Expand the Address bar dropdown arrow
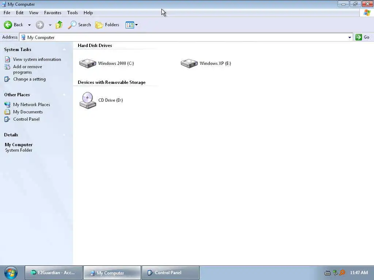The height and width of the screenshot is (280, 374). tap(350, 38)
